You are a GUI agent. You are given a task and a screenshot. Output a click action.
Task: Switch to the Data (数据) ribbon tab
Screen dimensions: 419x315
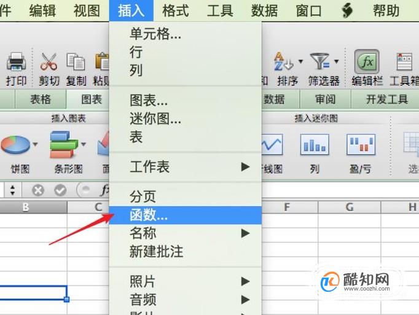coord(281,99)
